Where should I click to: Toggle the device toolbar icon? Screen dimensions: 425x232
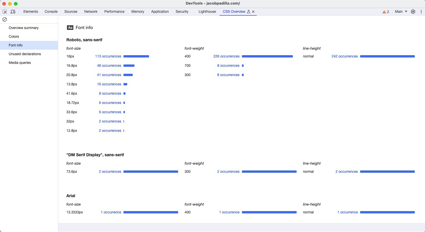click(x=13, y=11)
